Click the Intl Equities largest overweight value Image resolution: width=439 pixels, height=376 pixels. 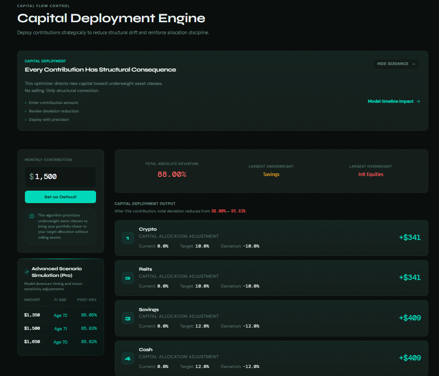[x=371, y=174]
